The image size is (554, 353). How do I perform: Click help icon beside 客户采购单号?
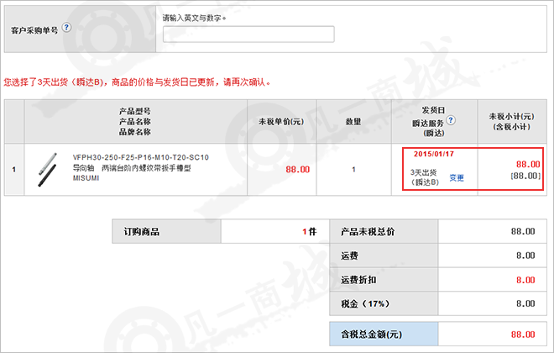coord(66,28)
